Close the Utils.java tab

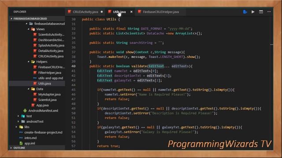(x=131, y=12)
